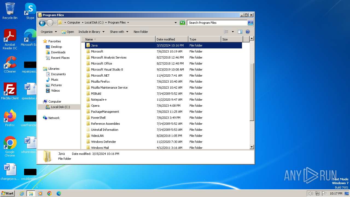
Task: Select the Windows Defender folder
Action: point(103,142)
